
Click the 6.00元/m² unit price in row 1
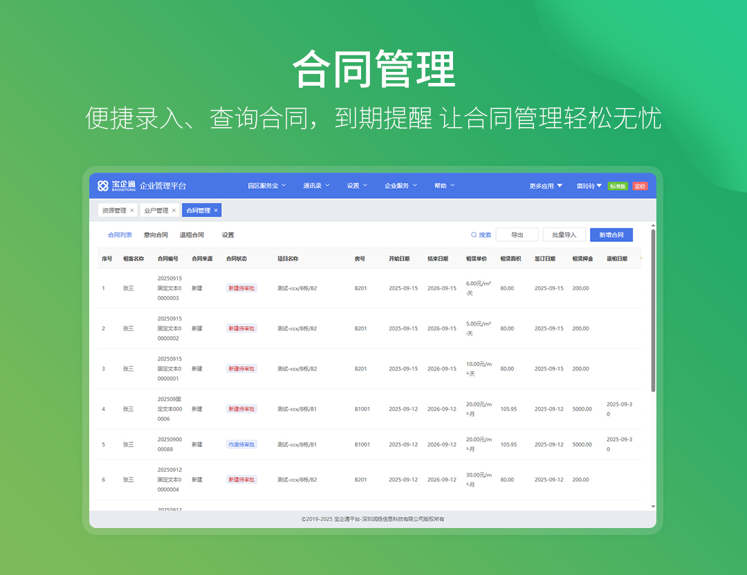[x=479, y=288]
